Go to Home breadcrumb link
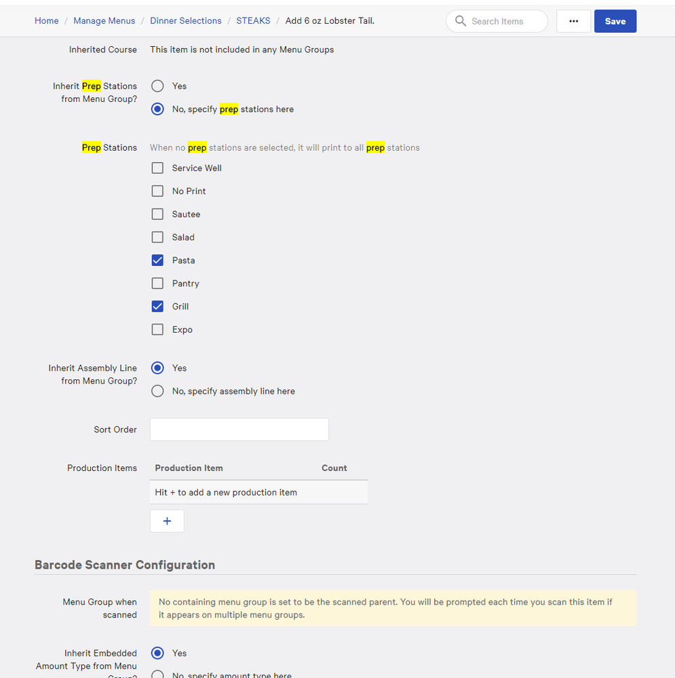Viewport: 675px width, 678px height. 46,21
